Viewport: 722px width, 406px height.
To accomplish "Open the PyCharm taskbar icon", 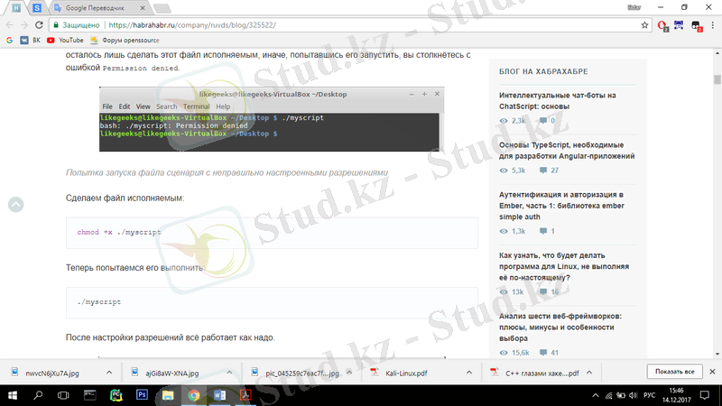I will (x=116, y=395).
